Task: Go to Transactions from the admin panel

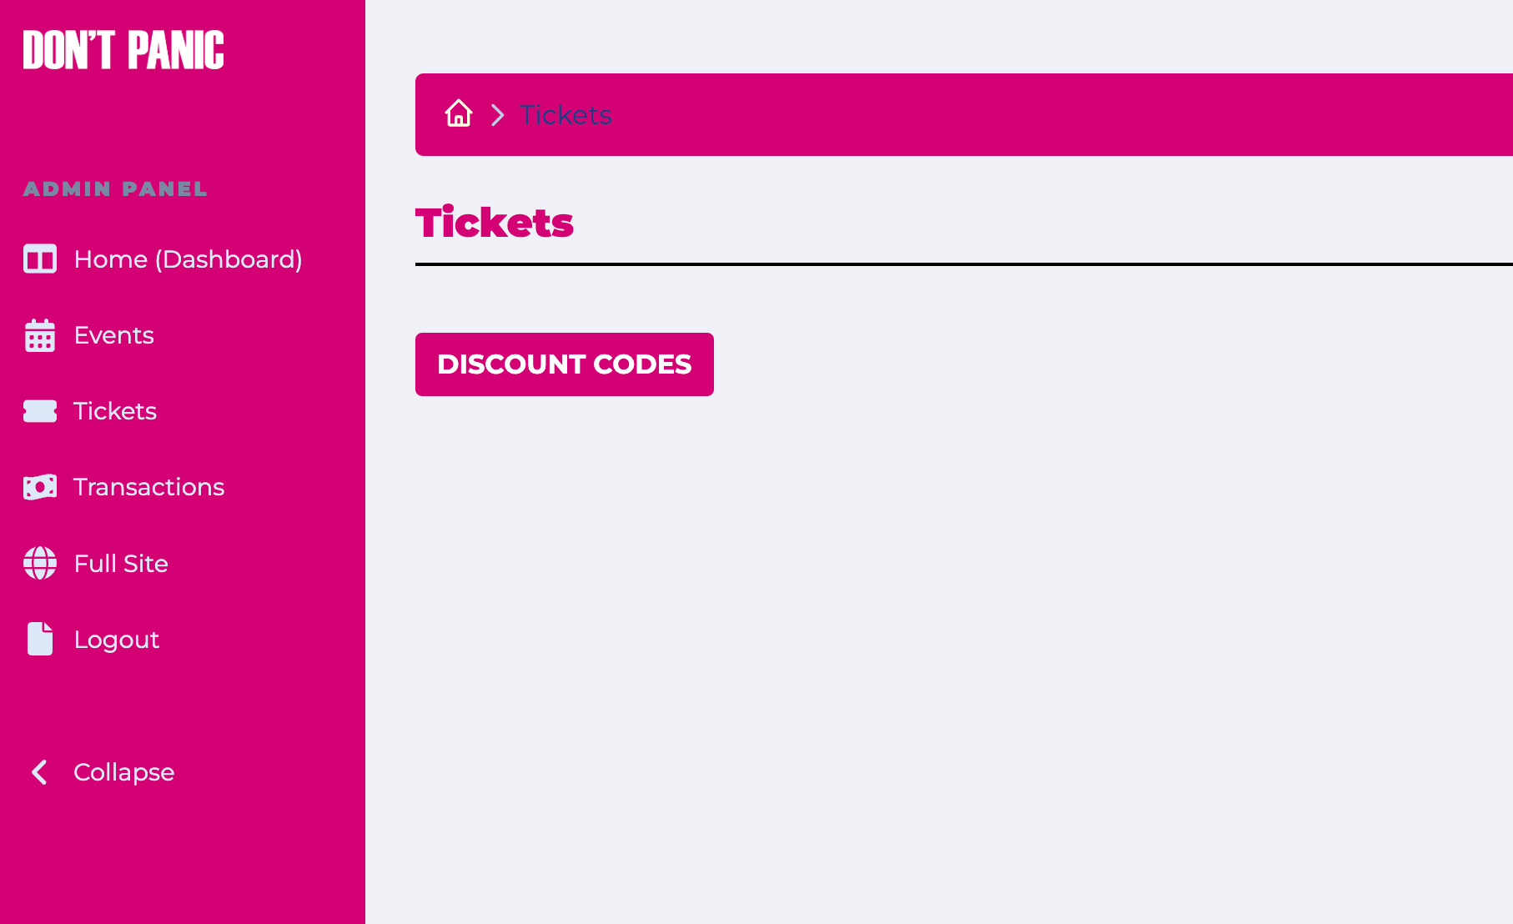Action: click(x=148, y=486)
